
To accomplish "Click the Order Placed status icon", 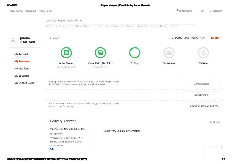I will [x=66, y=53].
